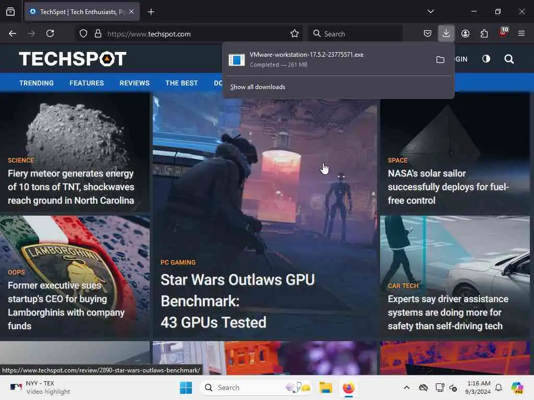Go forward one page
This screenshot has width=534, height=400.
[31, 34]
